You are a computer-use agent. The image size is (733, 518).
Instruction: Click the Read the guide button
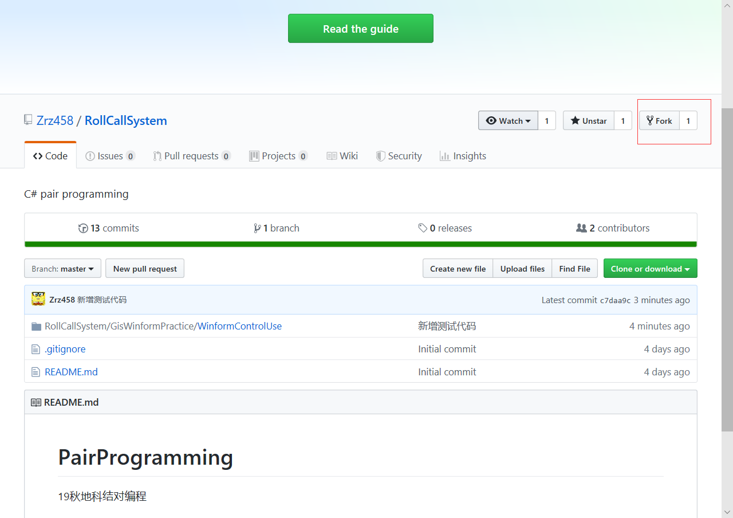click(x=361, y=29)
